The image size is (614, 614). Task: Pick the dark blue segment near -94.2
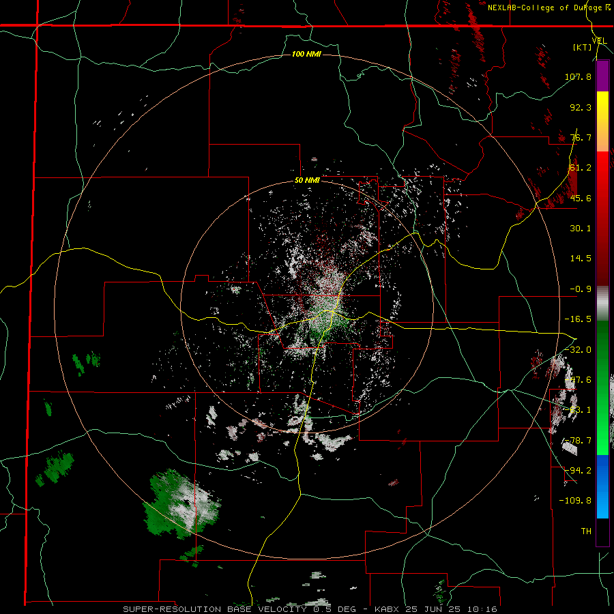tap(602, 470)
